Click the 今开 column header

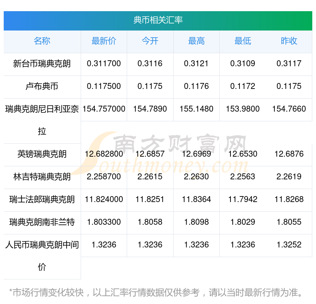(x=150, y=41)
